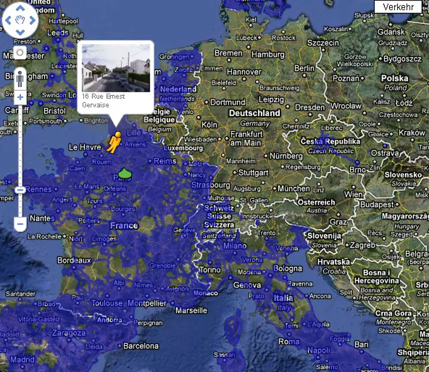Image resolution: width=429 pixels, height=372 pixels.
Task: Click the Berlin city label
Action: (x=304, y=68)
